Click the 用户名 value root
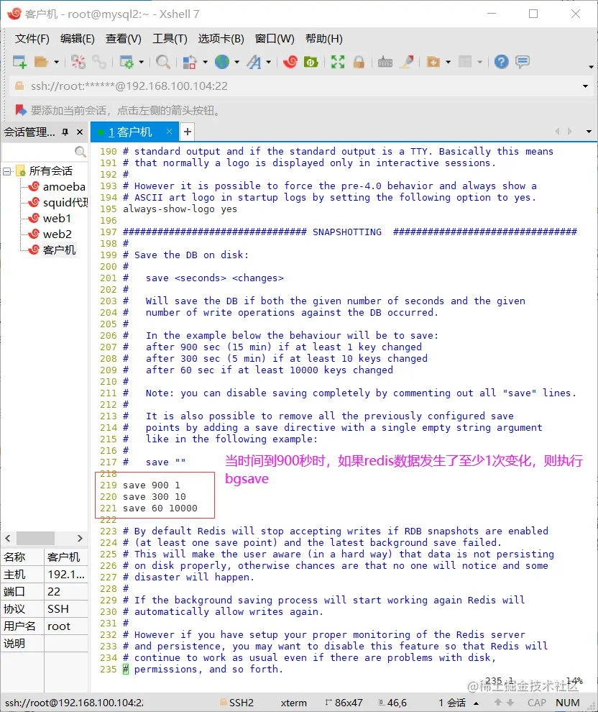 pos(66,626)
